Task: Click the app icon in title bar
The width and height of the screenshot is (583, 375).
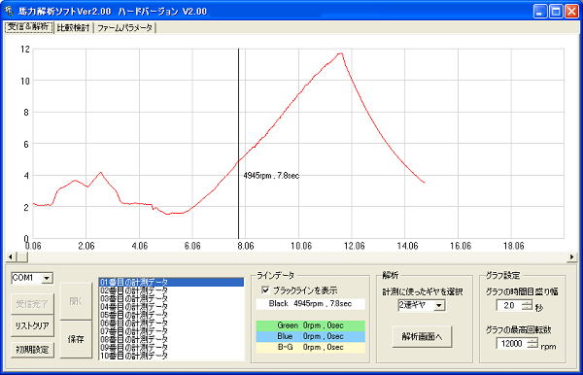Action: coord(9,11)
